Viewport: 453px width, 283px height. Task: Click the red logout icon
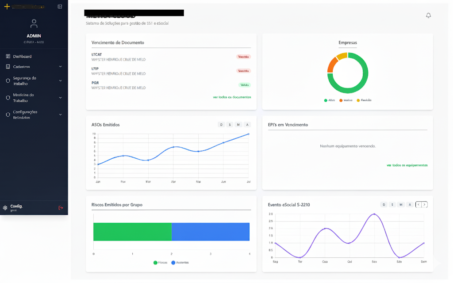(61, 208)
